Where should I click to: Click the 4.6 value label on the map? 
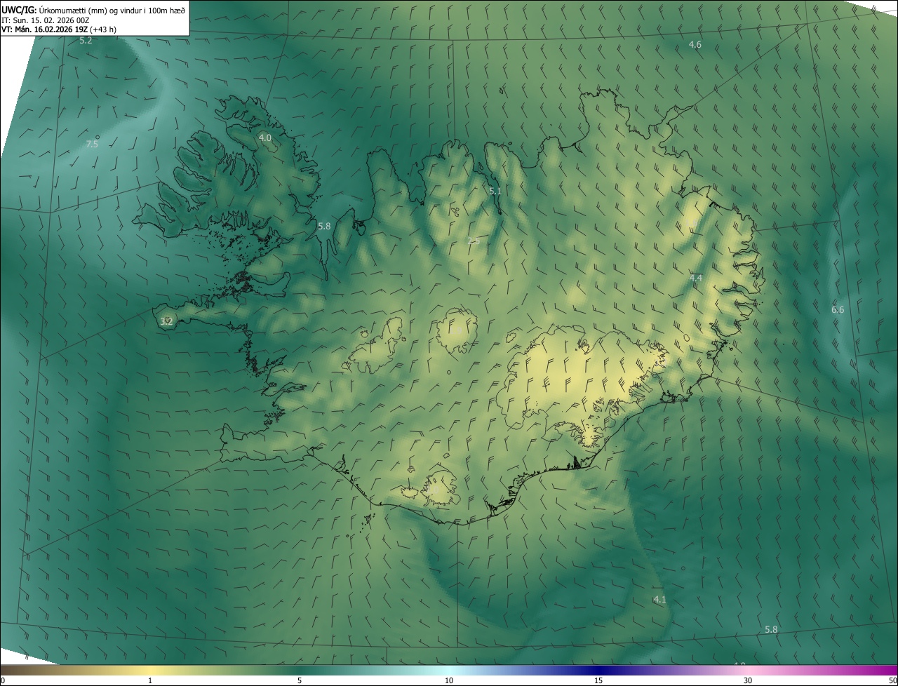coord(695,44)
